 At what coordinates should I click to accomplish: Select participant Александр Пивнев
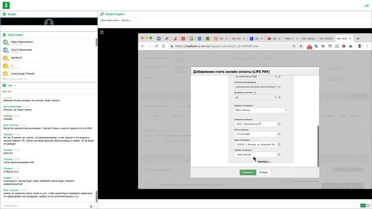pyautogui.click(x=23, y=74)
